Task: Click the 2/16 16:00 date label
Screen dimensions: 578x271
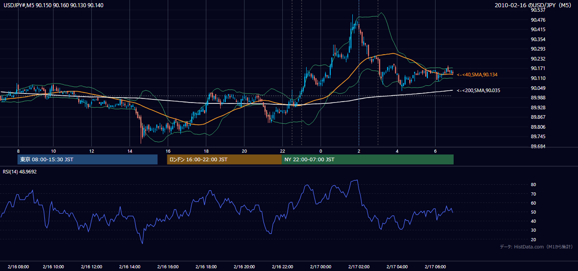Action: [168, 266]
